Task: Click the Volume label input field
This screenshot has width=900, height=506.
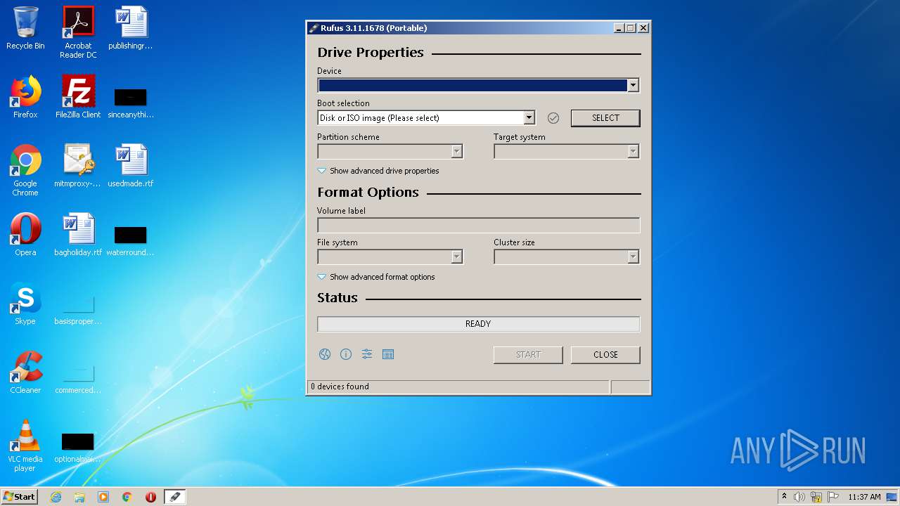Action: pyautogui.click(x=479, y=226)
